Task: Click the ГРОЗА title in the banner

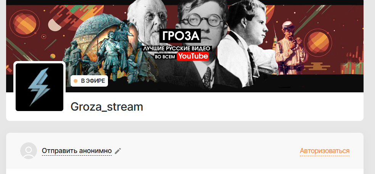Action: (180, 36)
